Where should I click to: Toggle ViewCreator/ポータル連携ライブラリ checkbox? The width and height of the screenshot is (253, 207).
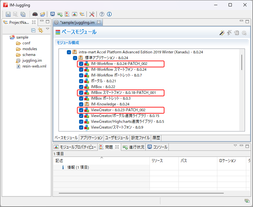[x=81, y=116]
